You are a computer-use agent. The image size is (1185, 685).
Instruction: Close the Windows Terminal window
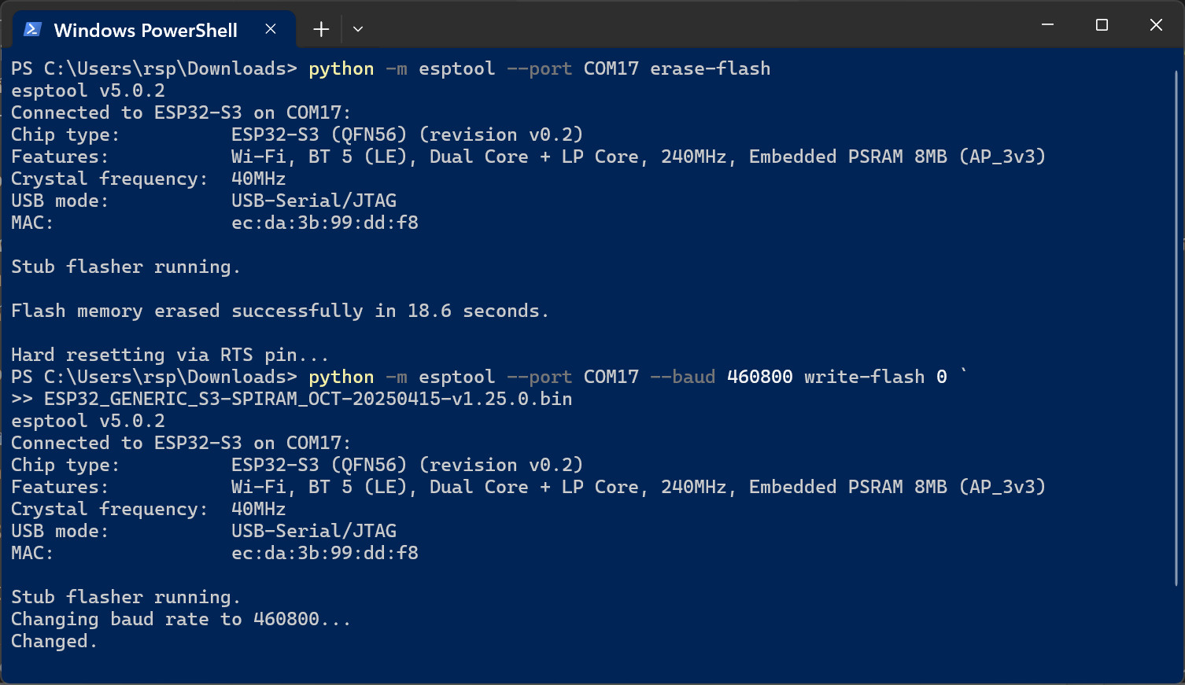(x=1156, y=25)
